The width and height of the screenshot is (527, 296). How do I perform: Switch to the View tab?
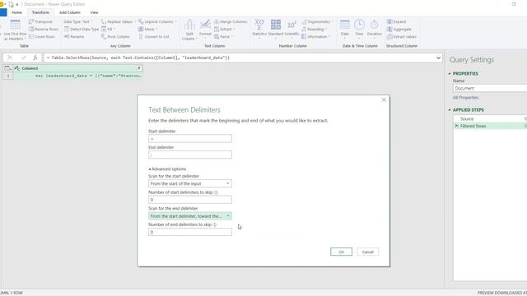point(94,12)
